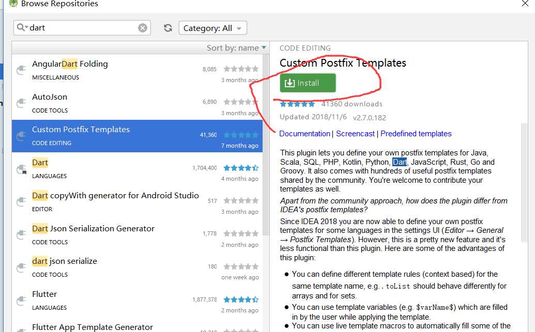The image size is (535, 332).
Task: Click Dart copyWith generator plugin icon
Action: (x=21, y=201)
